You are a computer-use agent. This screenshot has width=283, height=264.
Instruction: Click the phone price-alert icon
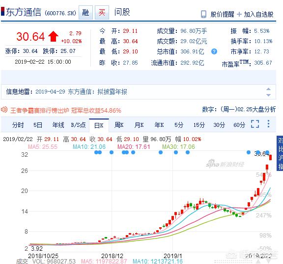point(203,14)
